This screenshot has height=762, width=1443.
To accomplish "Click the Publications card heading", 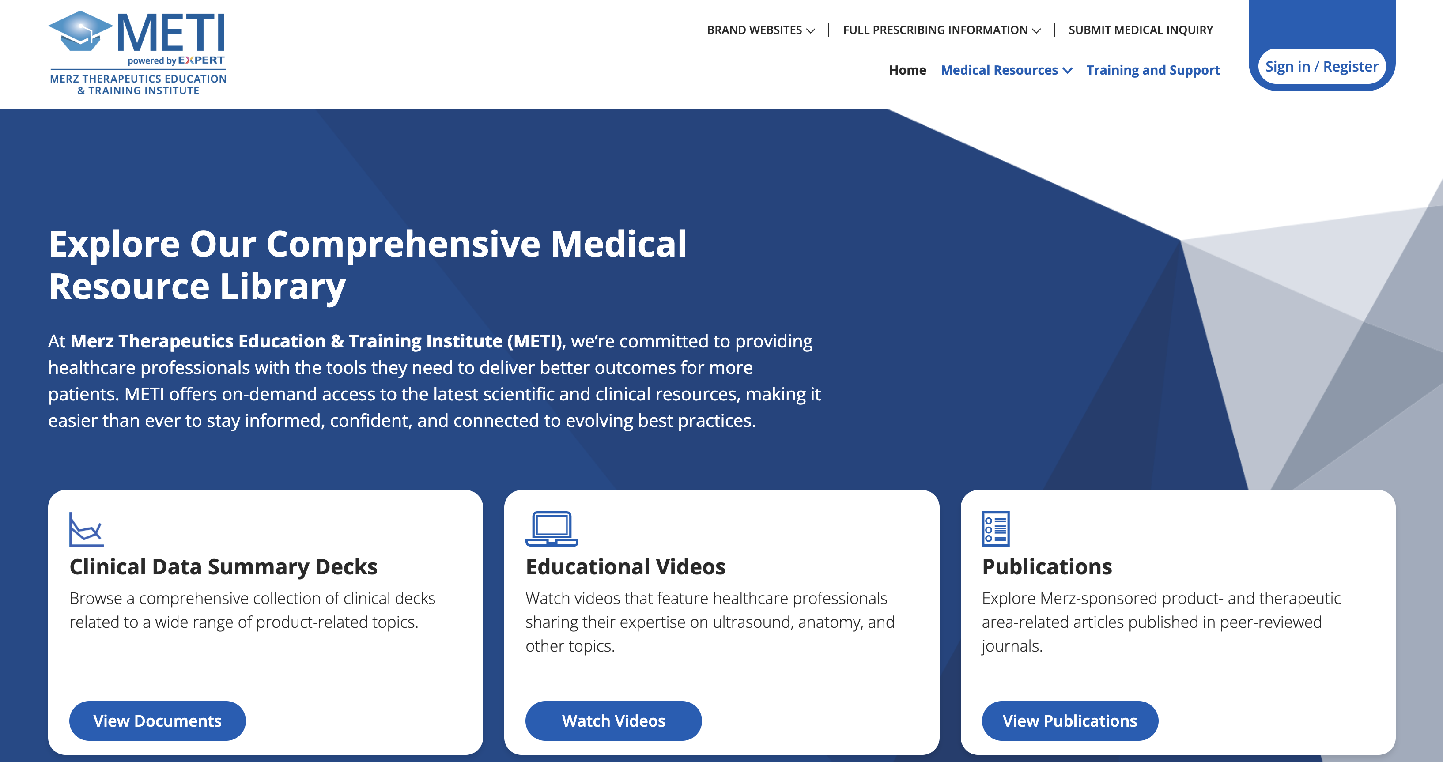I will [x=1047, y=566].
